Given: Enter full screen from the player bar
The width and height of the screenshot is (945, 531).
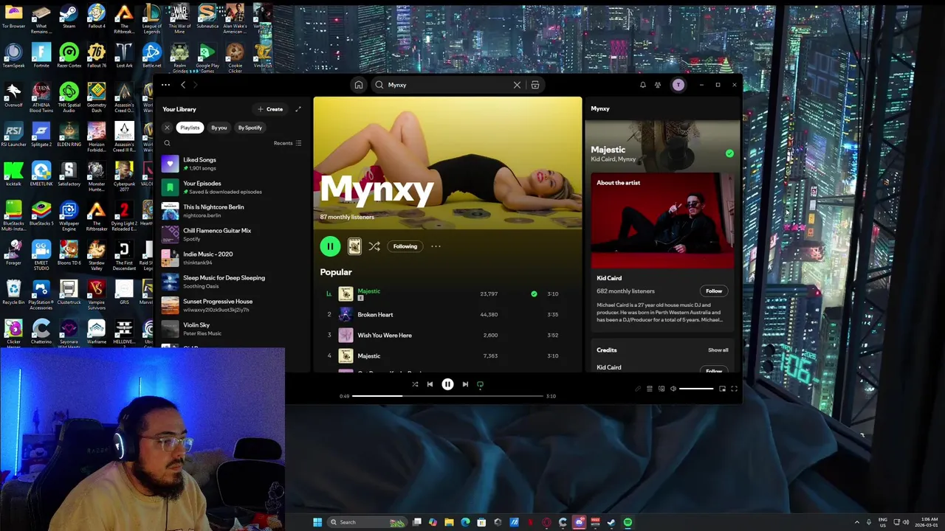Looking at the screenshot, I should tap(735, 389).
